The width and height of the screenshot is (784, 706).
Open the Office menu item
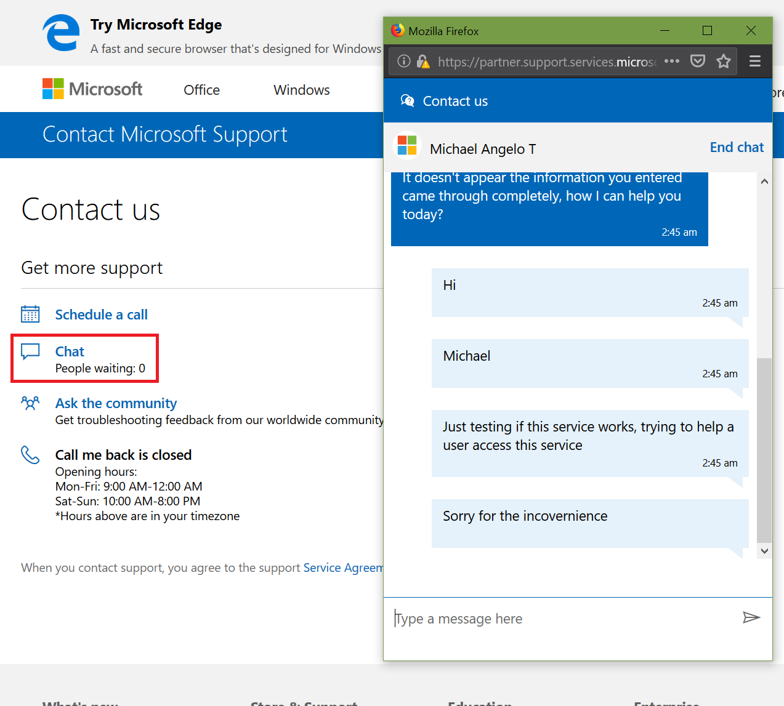click(202, 90)
